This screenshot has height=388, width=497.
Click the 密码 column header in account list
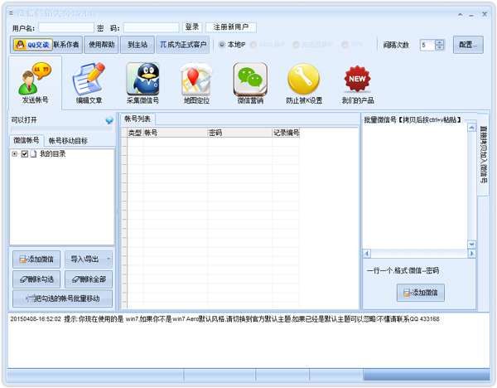point(240,133)
